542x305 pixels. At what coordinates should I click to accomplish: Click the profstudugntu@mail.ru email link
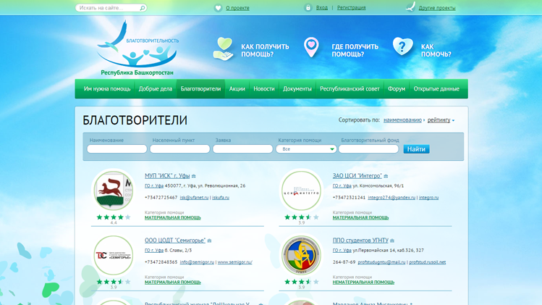pos(381,262)
